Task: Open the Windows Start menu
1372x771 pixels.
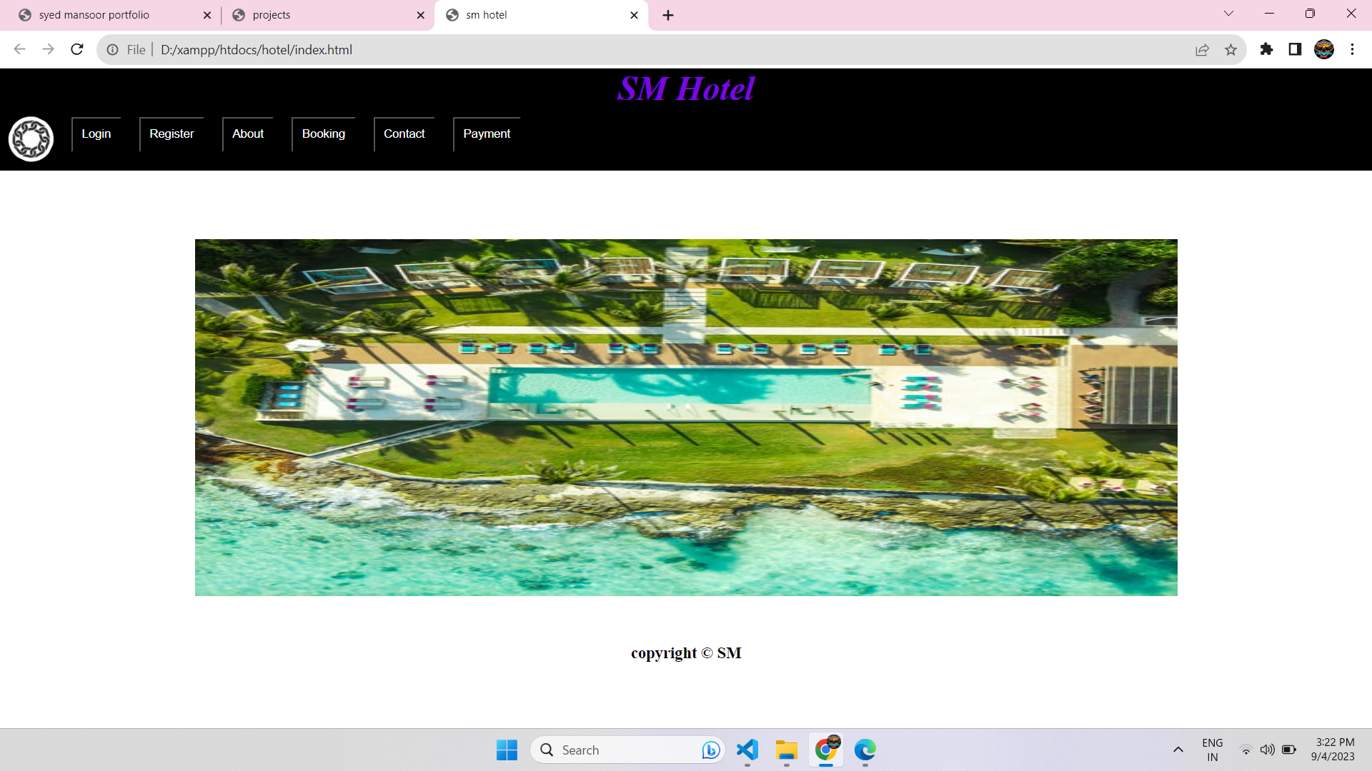Action: (507, 750)
